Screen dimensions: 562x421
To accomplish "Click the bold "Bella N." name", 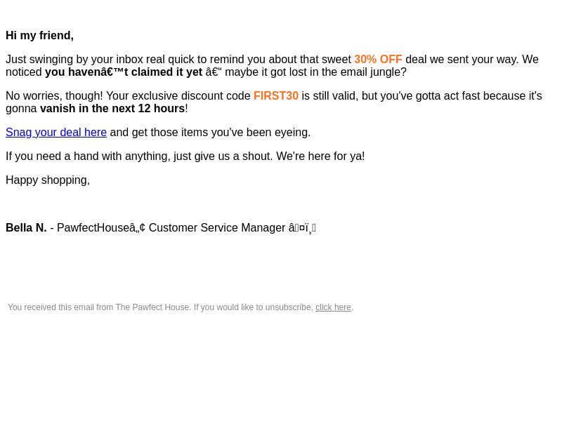I will [x=26, y=227].
